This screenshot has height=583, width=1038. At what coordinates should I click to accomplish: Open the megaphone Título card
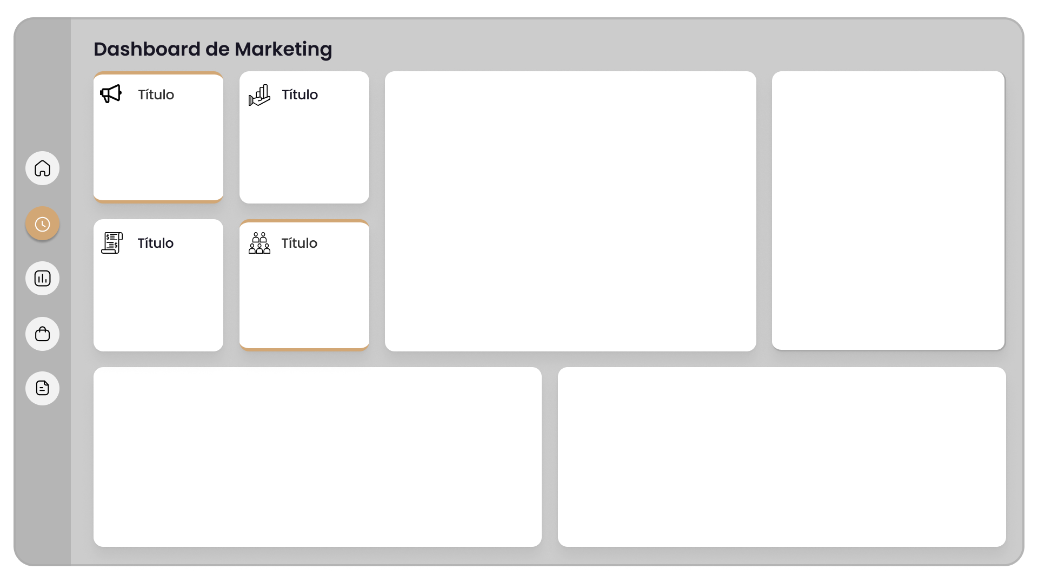coord(158,137)
